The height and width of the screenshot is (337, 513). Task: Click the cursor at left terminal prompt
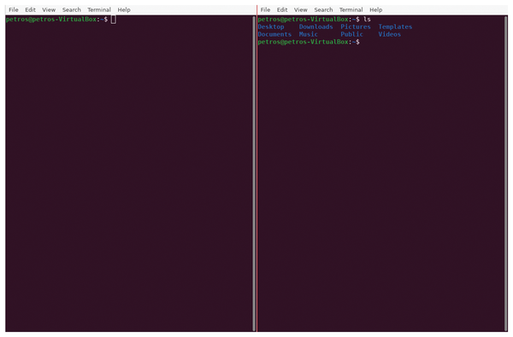[113, 20]
